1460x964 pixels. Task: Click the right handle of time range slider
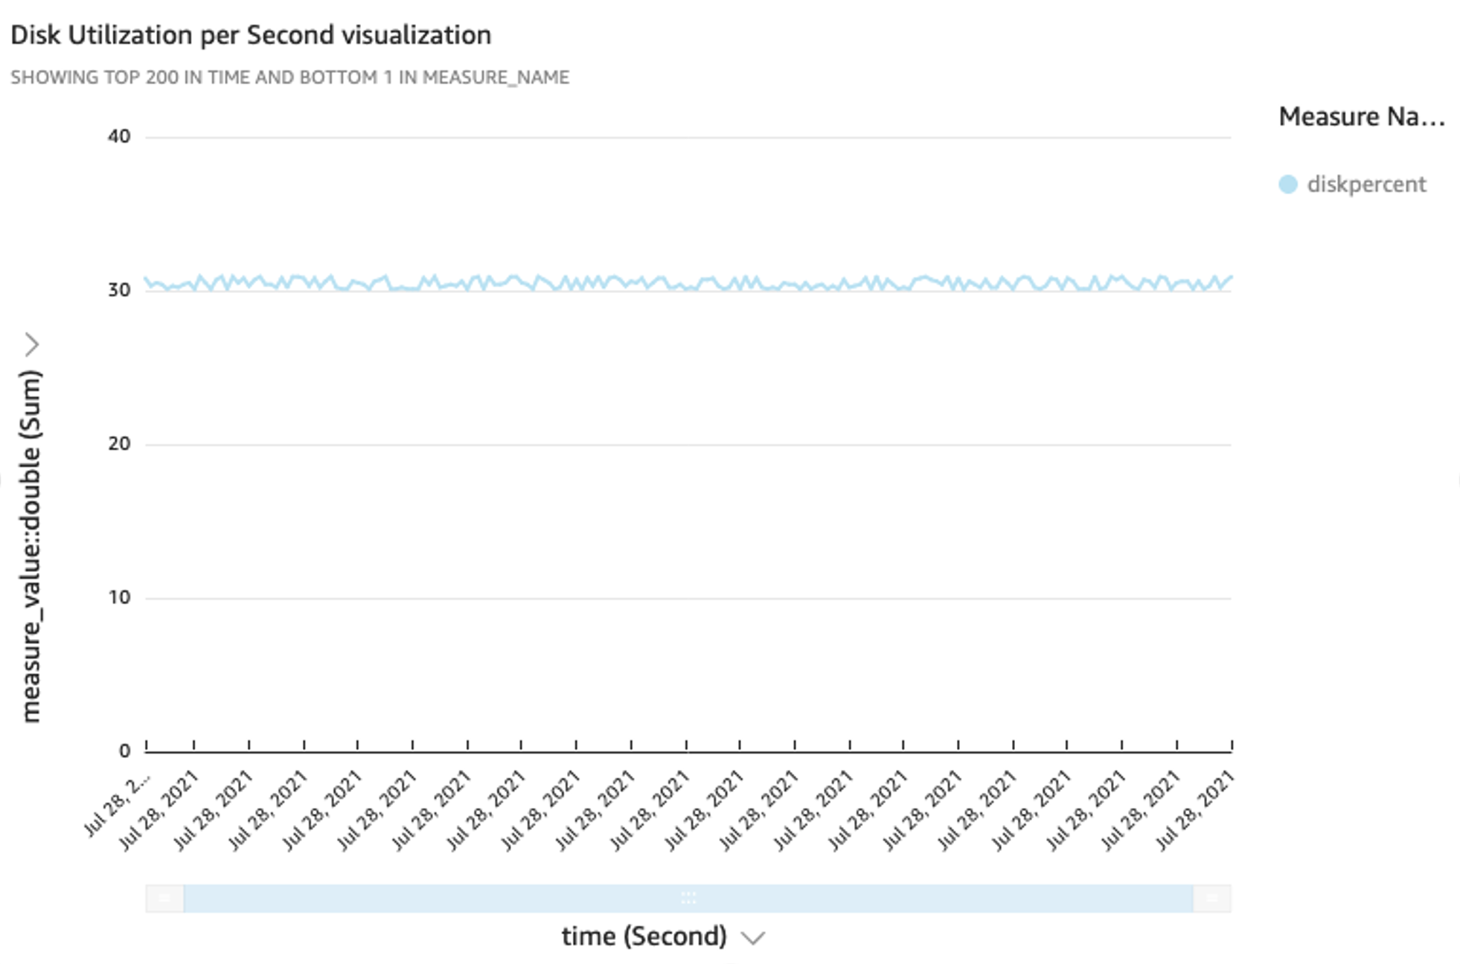(x=1211, y=899)
